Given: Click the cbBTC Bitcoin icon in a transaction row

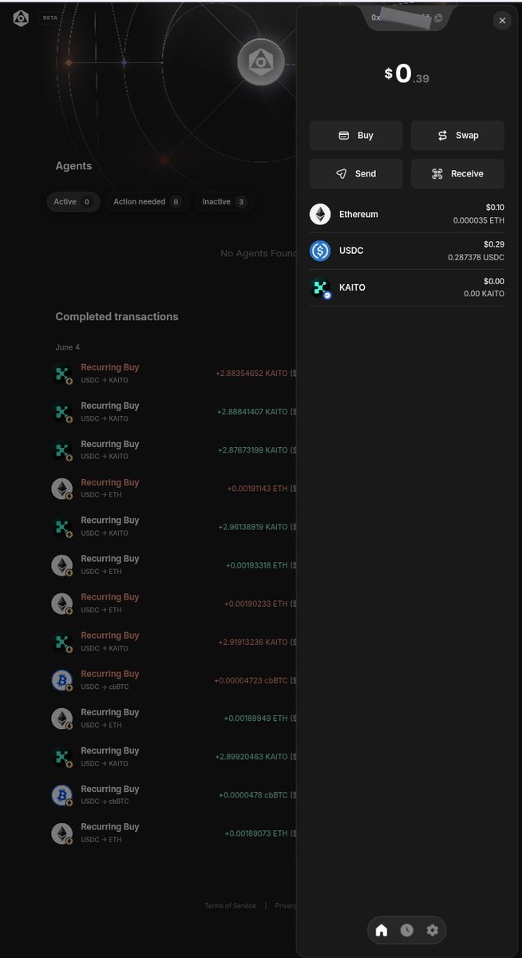Looking at the screenshot, I should pos(62,679).
